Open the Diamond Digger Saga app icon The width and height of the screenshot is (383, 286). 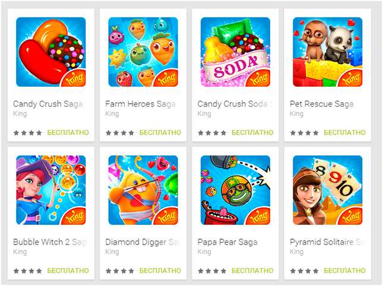143,190
